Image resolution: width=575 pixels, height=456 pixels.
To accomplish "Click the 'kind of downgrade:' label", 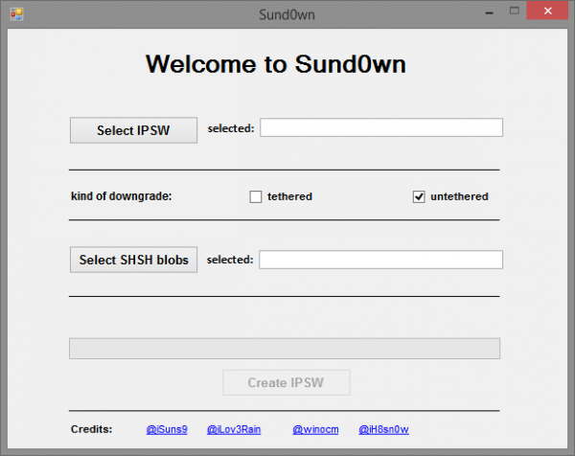I will [122, 196].
